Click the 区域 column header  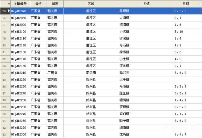[x=91, y=4]
